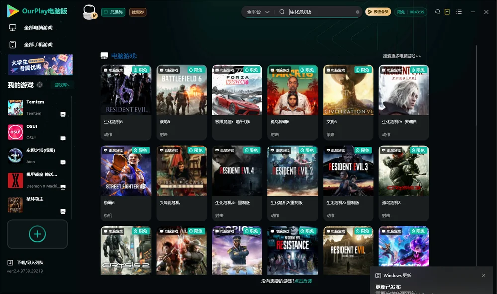The height and width of the screenshot is (294, 497).
Task: Select the 孤岛惊魂6 game card
Action: [x=293, y=102]
